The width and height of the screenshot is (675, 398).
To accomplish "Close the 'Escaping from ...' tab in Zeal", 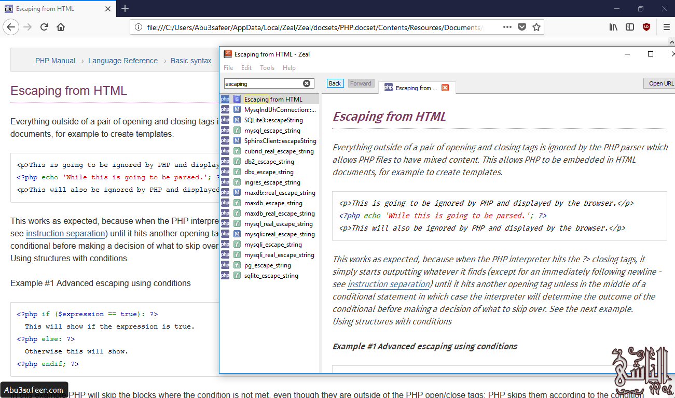I will (445, 88).
